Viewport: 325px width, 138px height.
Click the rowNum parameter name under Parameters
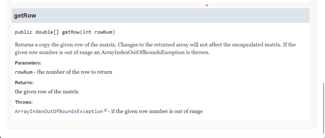coord(24,72)
